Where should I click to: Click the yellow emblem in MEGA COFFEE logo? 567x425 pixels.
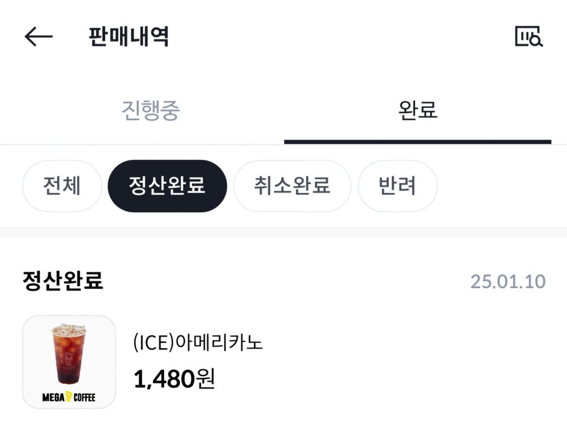69,397
